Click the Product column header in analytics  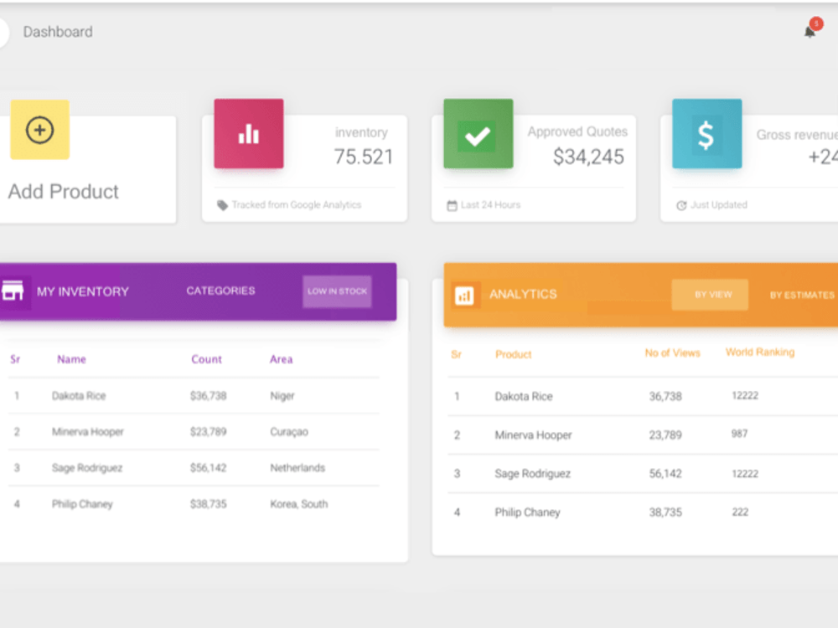pyautogui.click(x=514, y=354)
